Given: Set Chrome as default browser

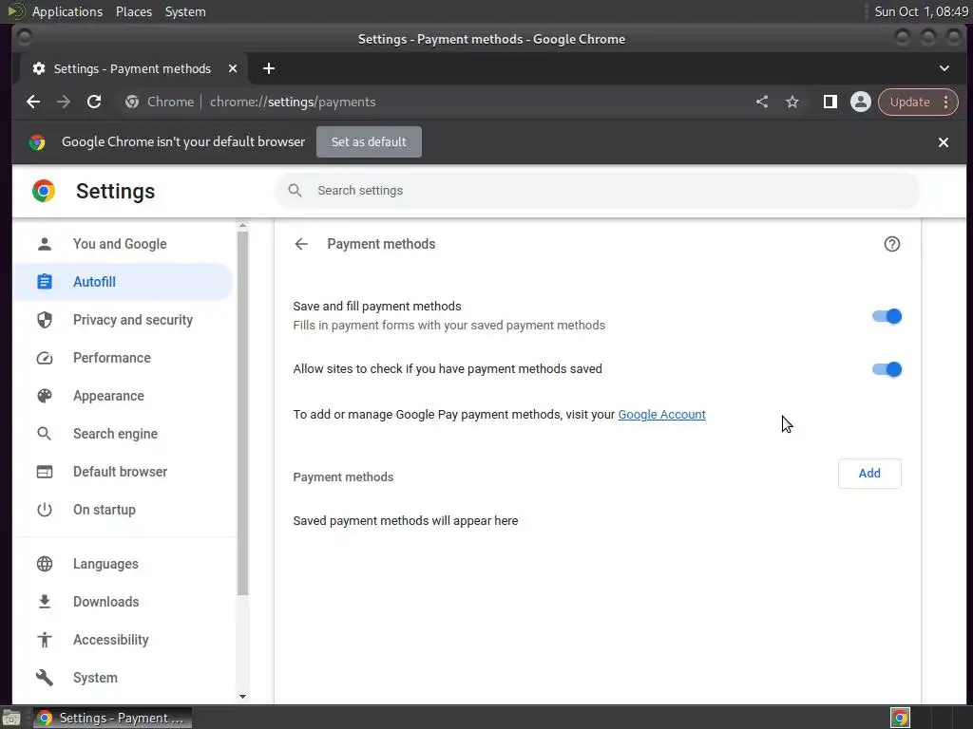Looking at the screenshot, I should [369, 142].
